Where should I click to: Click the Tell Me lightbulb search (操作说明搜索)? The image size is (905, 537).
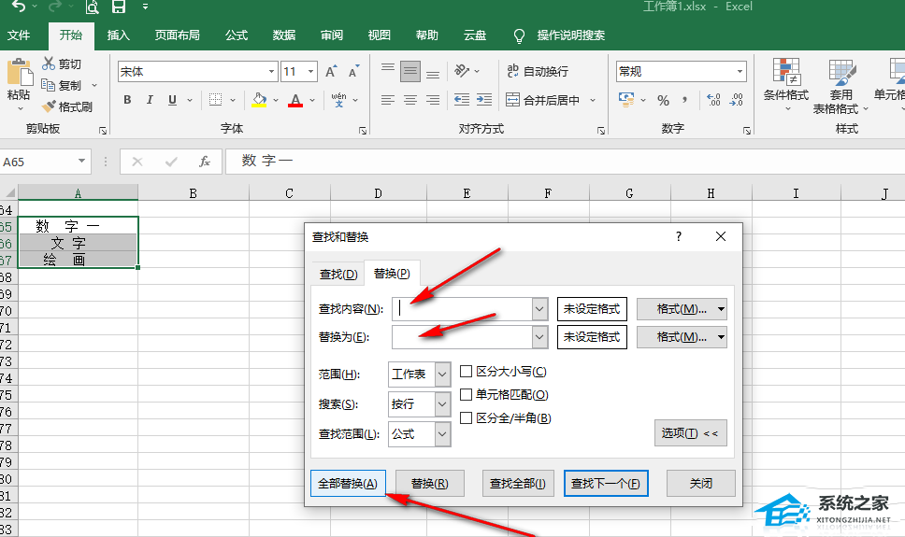click(559, 35)
